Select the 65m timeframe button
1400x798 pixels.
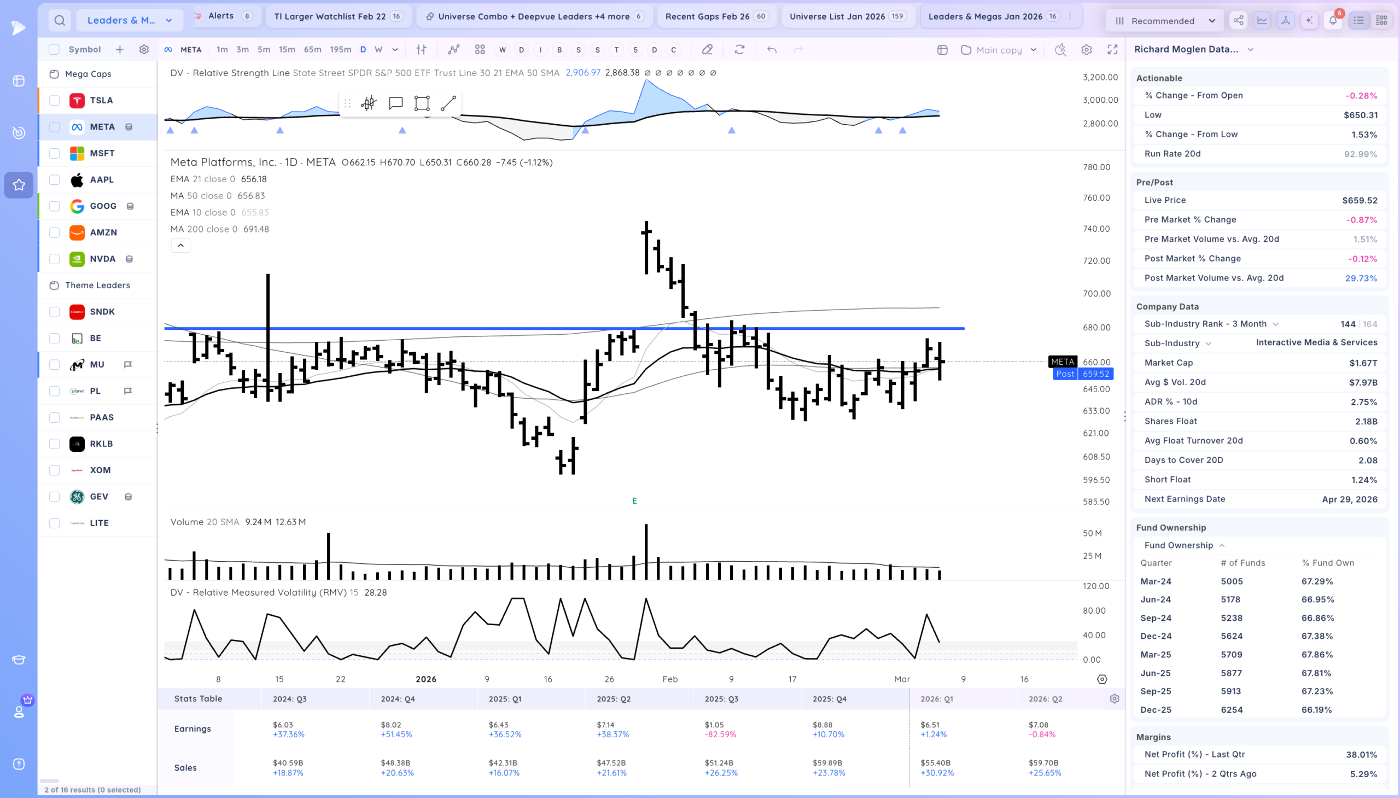coord(312,49)
